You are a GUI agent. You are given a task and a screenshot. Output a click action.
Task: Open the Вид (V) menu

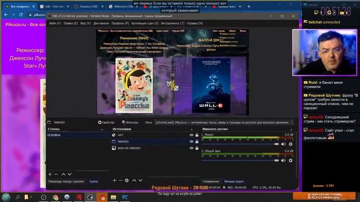(85, 24)
